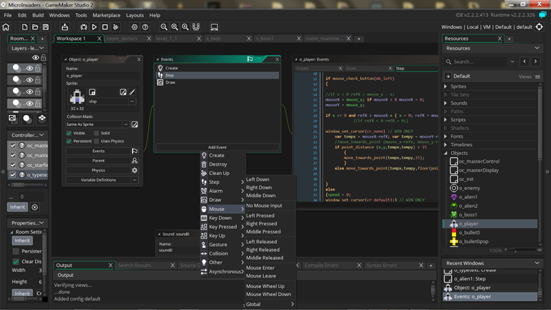Choose Left Pressed from the Mouse submenu

coord(260,215)
